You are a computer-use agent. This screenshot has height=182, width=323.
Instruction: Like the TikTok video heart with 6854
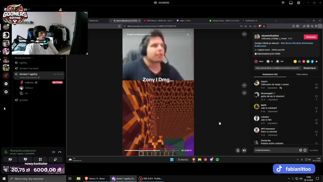coord(256,61)
